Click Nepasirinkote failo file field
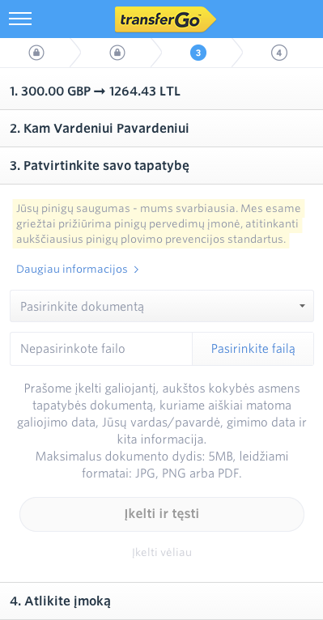This screenshot has width=323, height=620. pyautogui.click(x=101, y=349)
